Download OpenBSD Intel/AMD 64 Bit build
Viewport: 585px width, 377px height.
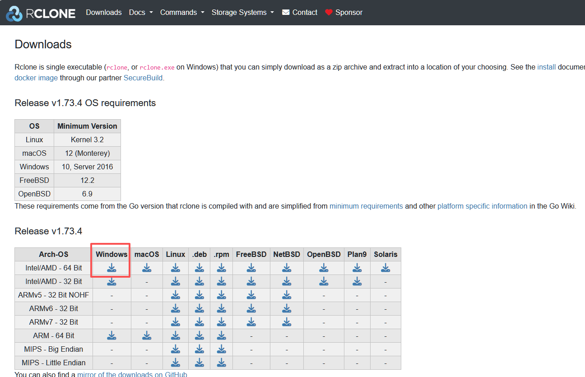(x=324, y=268)
